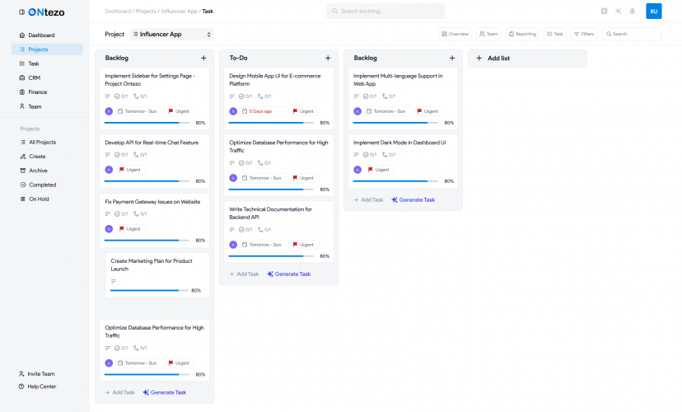Click the Search anything input field
This screenshot has height=412, width=682.
click(385, 12)
